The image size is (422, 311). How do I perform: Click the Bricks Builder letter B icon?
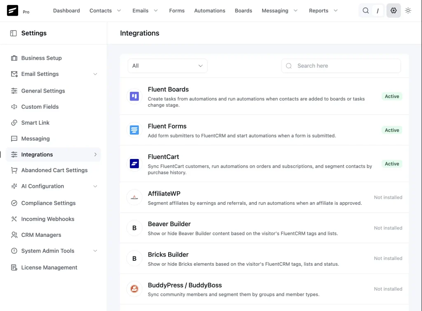134,258
